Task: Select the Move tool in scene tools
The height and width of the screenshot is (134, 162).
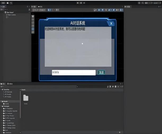Action: (33, 19)
